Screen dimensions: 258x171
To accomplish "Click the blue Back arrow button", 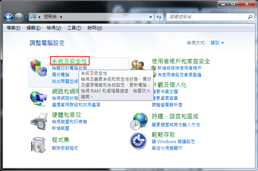I will tap(8, 17).
